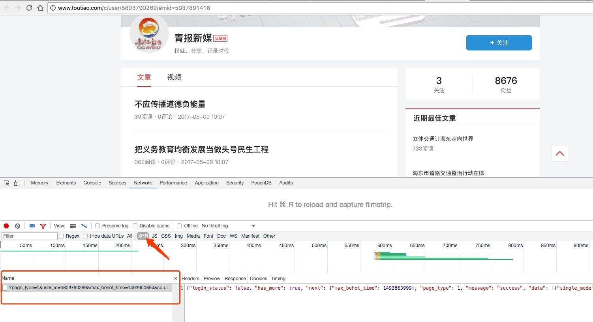Viewport: 593px width, 322px height.
Task: Click the browser back arrow
Action: [7, 8]
